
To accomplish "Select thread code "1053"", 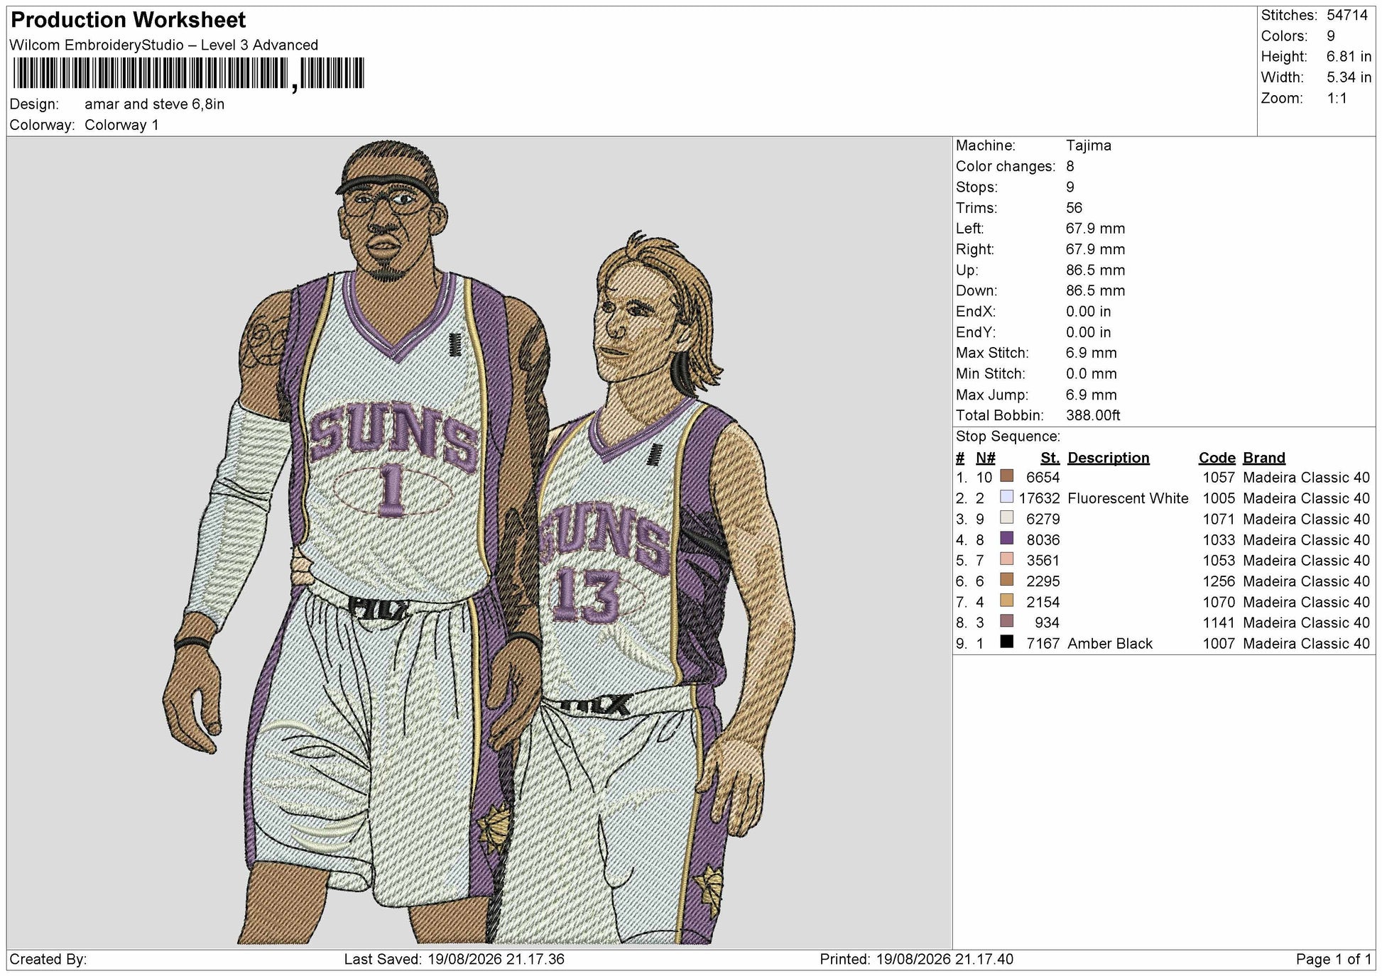I will click(1219, 561).
